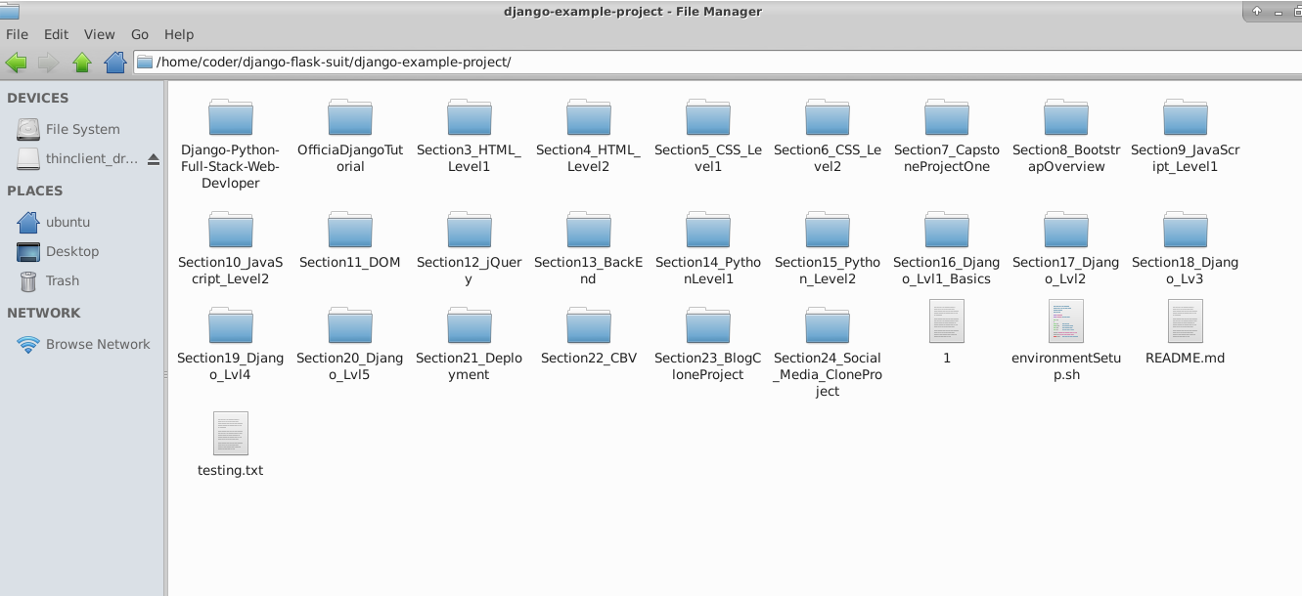Select the Section3_HTML_Level1 folder

tap(470, 136)
